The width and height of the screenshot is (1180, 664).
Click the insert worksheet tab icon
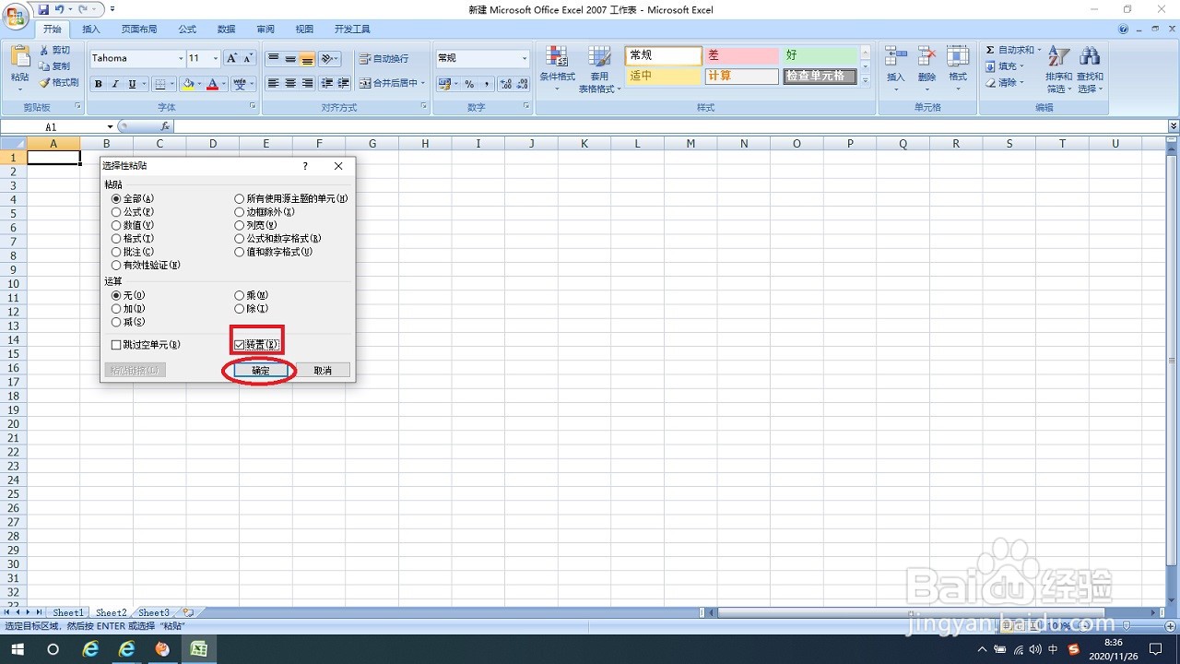(188, 612)
